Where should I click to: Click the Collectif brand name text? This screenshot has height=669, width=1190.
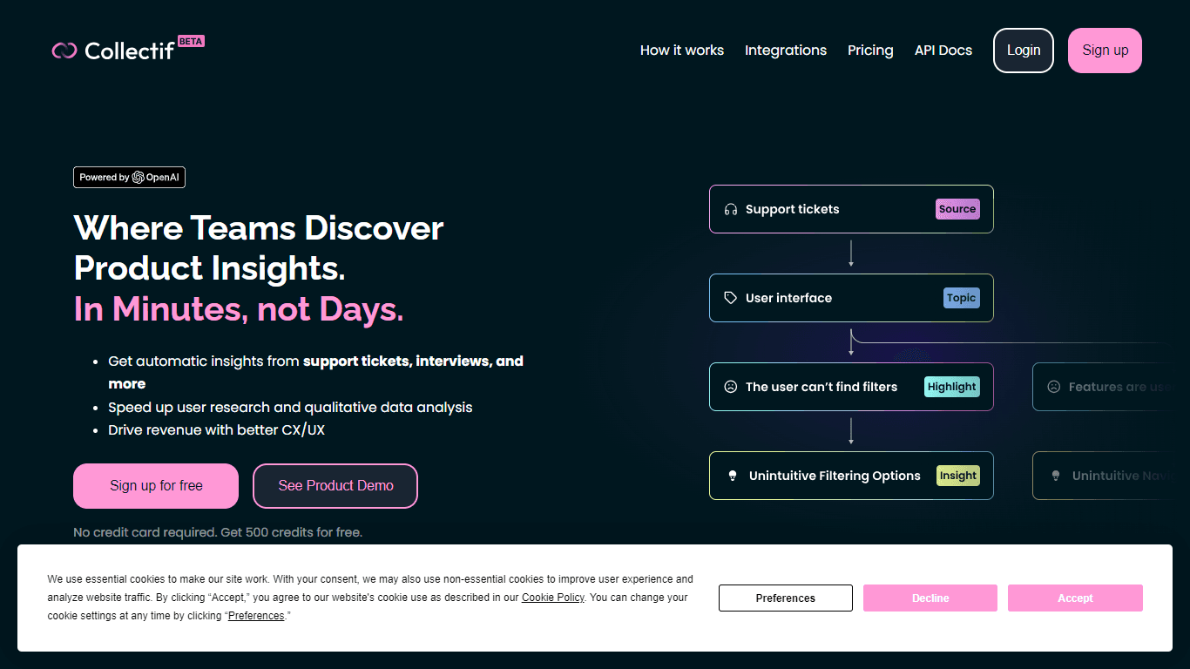click(x=129, y=51)
